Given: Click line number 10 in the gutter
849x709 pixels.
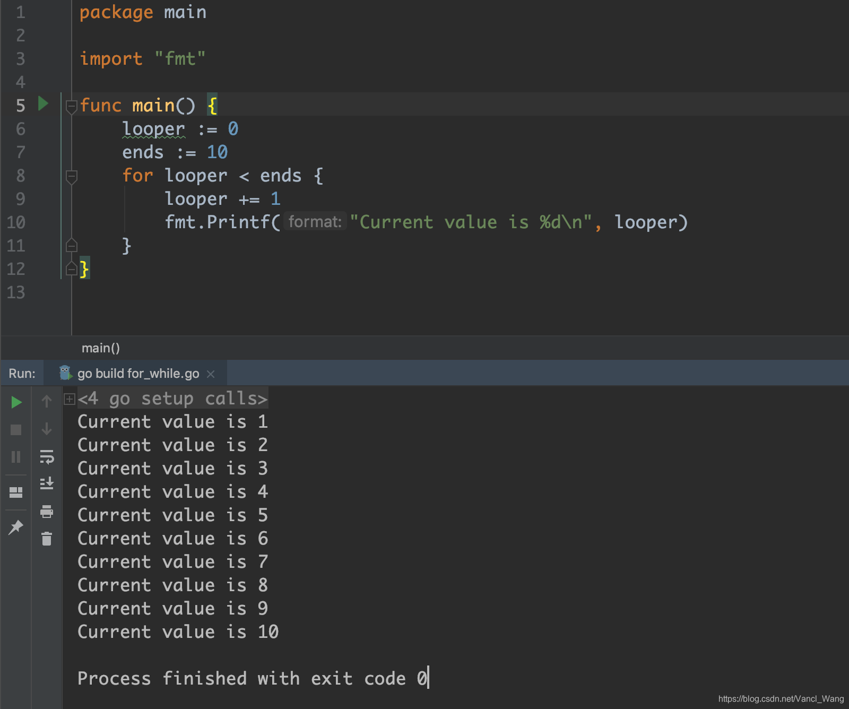Looking at the screenshot, I should click(16, 222).
